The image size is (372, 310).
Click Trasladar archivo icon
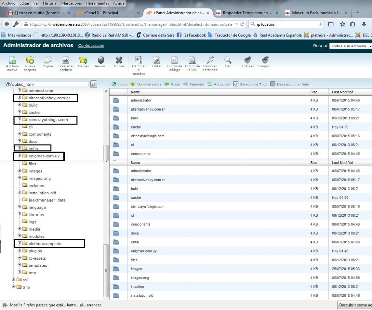pyautogui.click(x=66, y=64)
